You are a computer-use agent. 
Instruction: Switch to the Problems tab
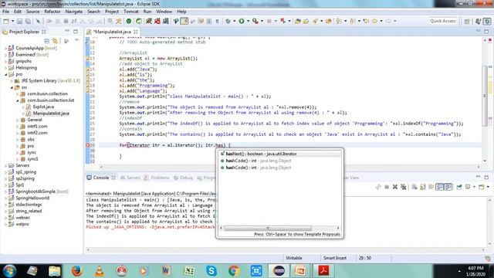pyautogui.click(x=157, y=178)
